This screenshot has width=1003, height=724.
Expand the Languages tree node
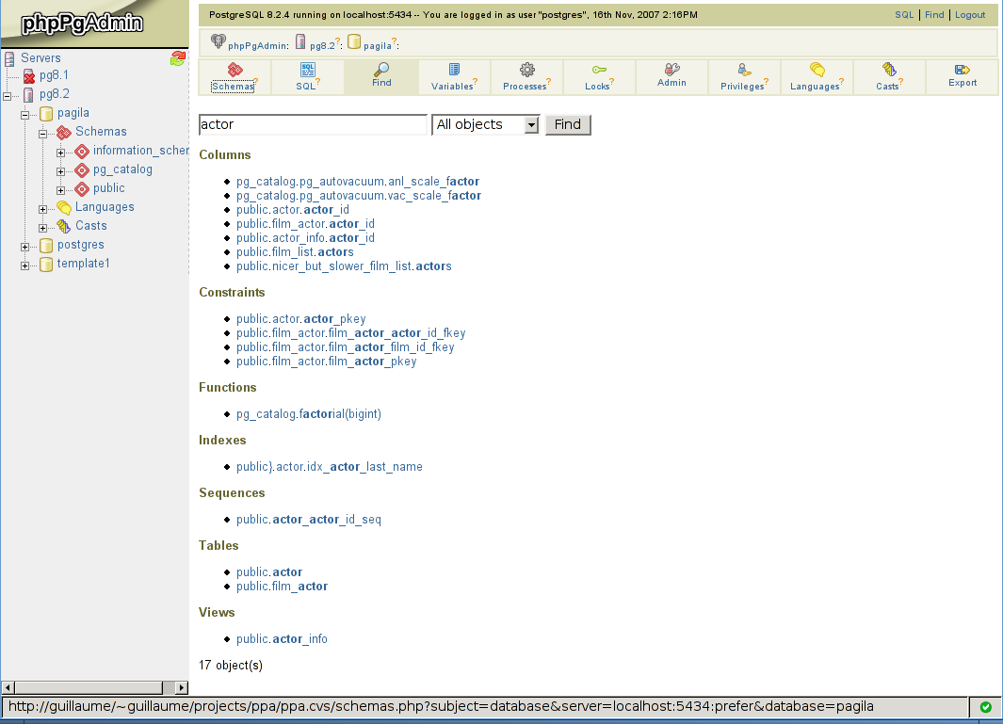(43, 208)
